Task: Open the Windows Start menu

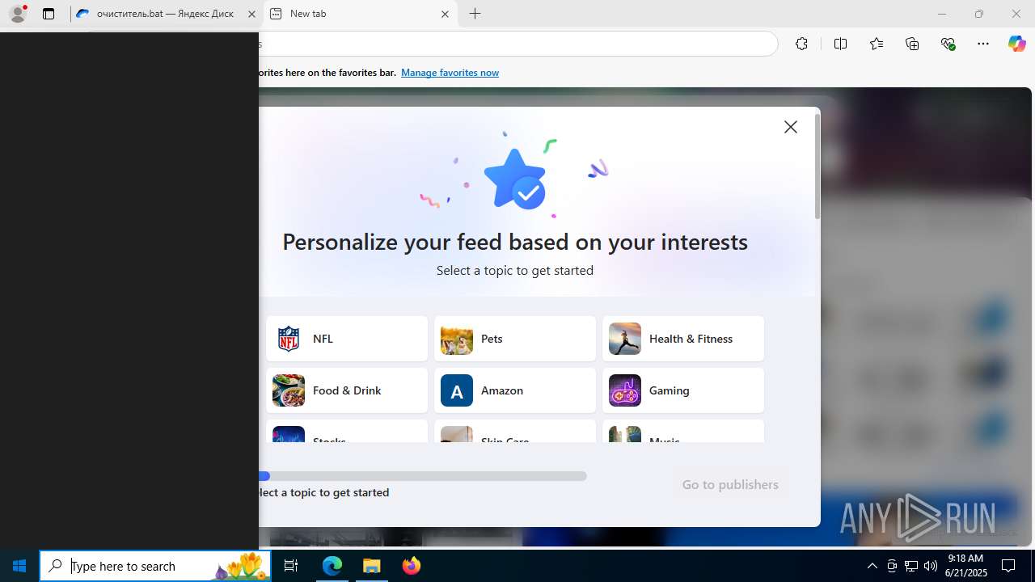Action: coord(19,566)
